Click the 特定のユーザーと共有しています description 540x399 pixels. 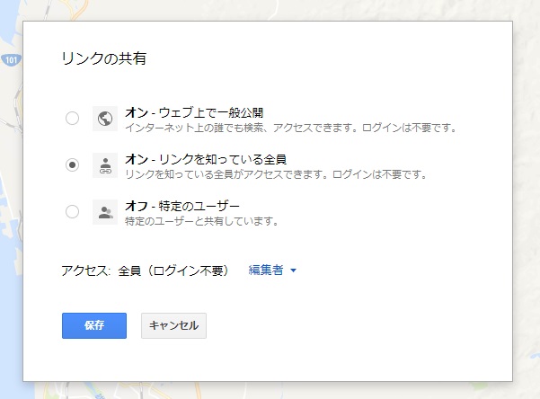(x=201, y=221)
